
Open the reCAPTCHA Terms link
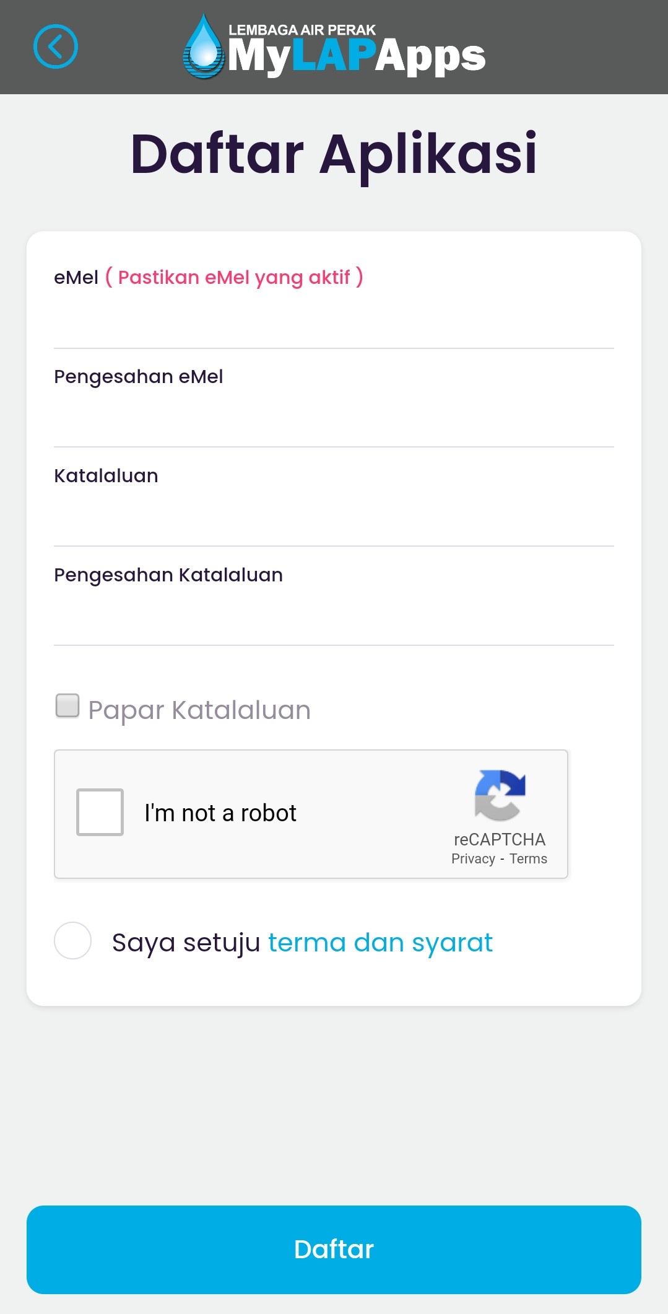click(x=528, y=859)
